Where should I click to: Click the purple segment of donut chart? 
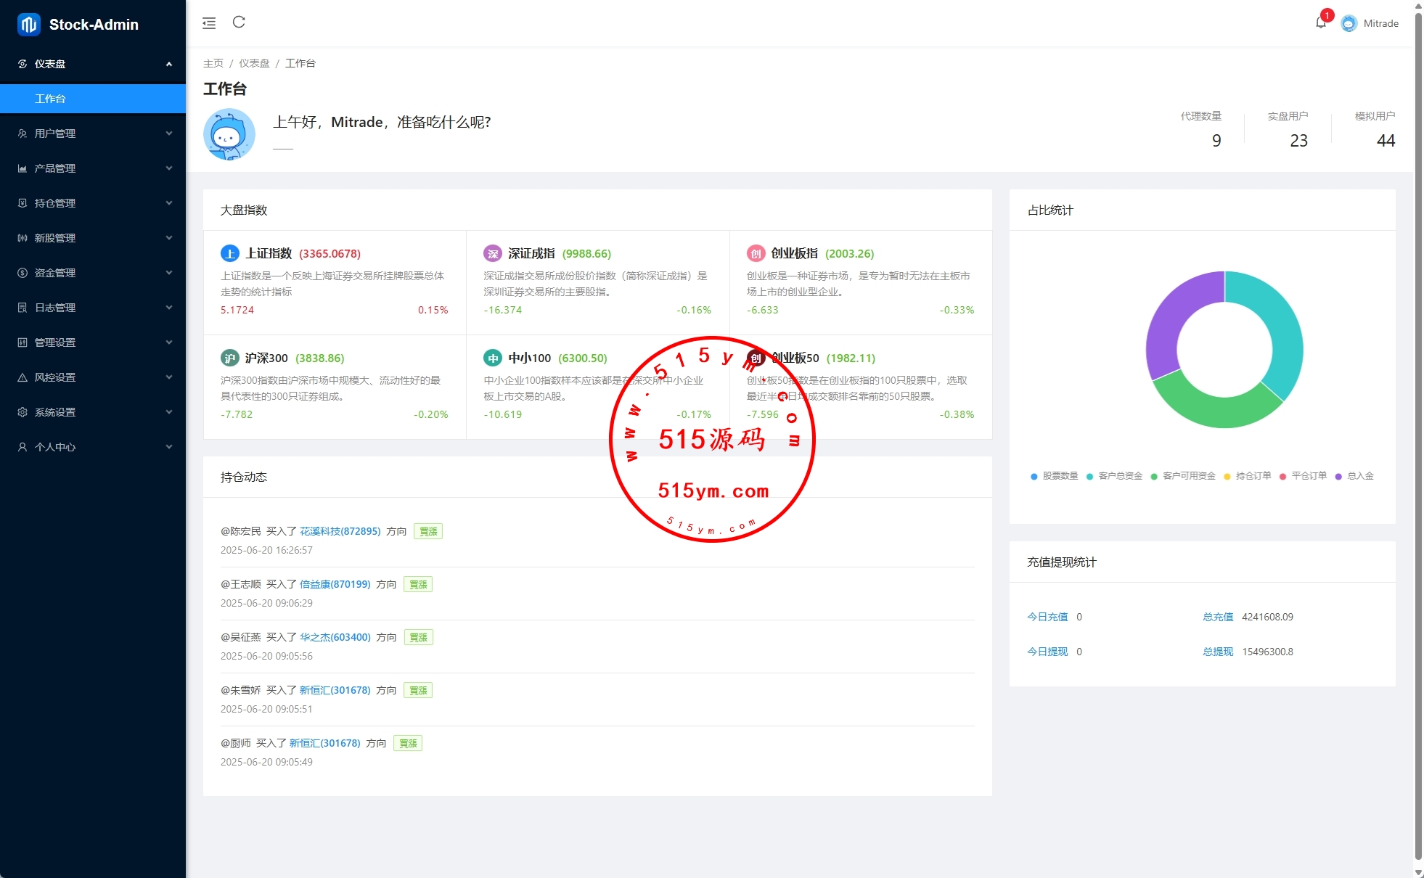pos(1174,316)
